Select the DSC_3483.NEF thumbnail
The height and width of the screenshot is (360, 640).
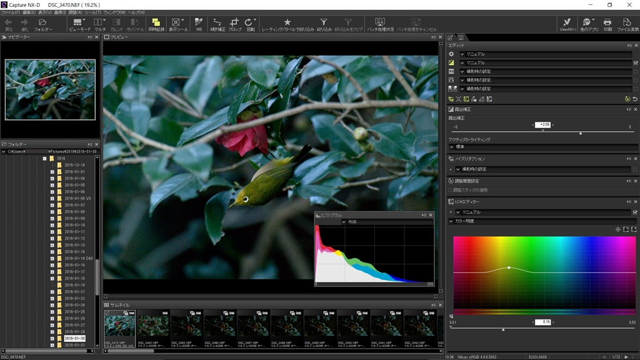(152, 326)
